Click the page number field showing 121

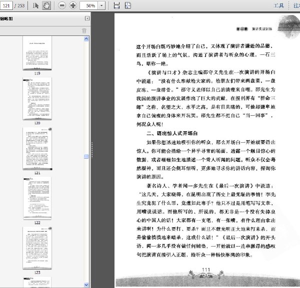coord(6,5)
